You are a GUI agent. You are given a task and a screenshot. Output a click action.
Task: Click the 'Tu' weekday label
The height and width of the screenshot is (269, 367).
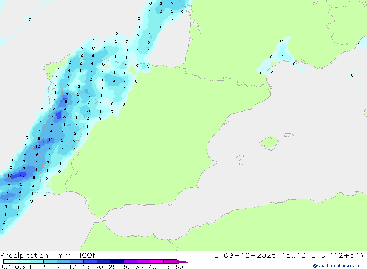click(x=214, y=255)
